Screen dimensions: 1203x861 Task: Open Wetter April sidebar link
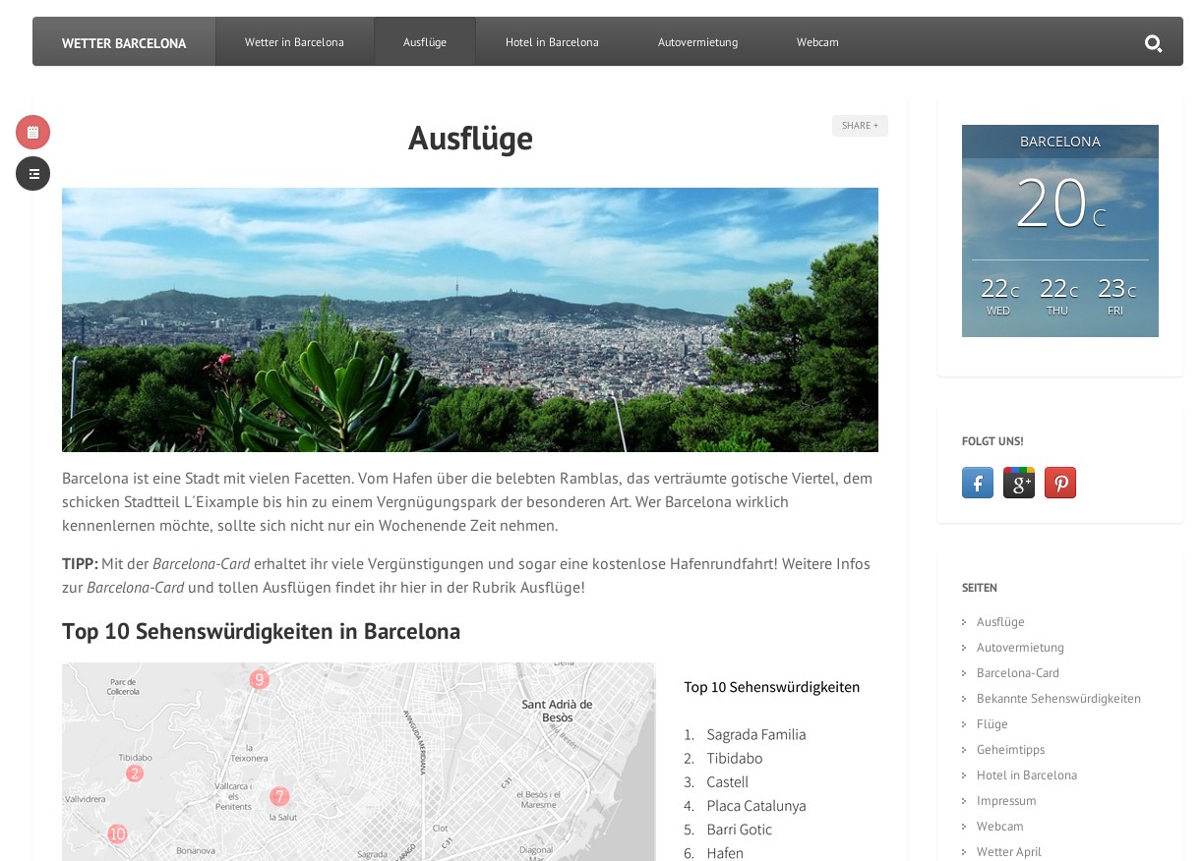click(x=1009, y=851)
